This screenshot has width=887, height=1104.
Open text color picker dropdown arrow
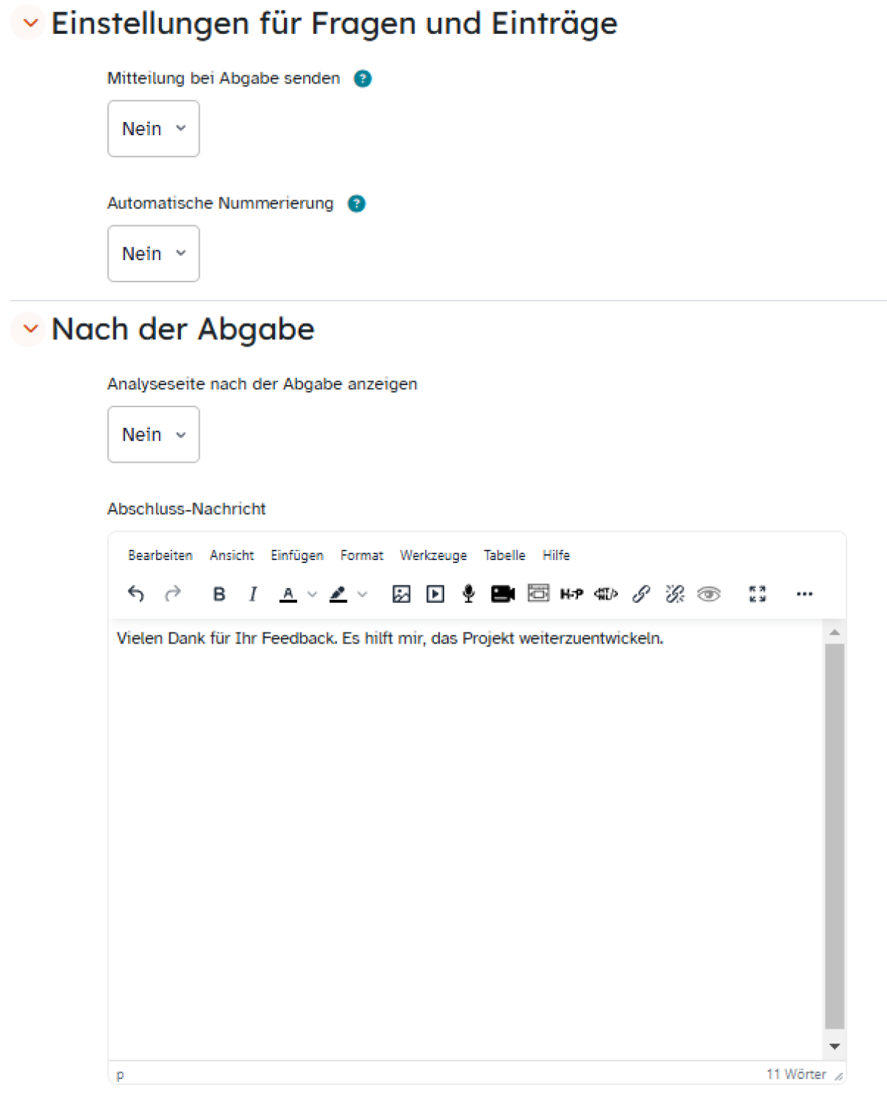click(313, 593)
